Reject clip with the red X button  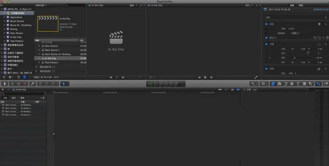(25, 84)
